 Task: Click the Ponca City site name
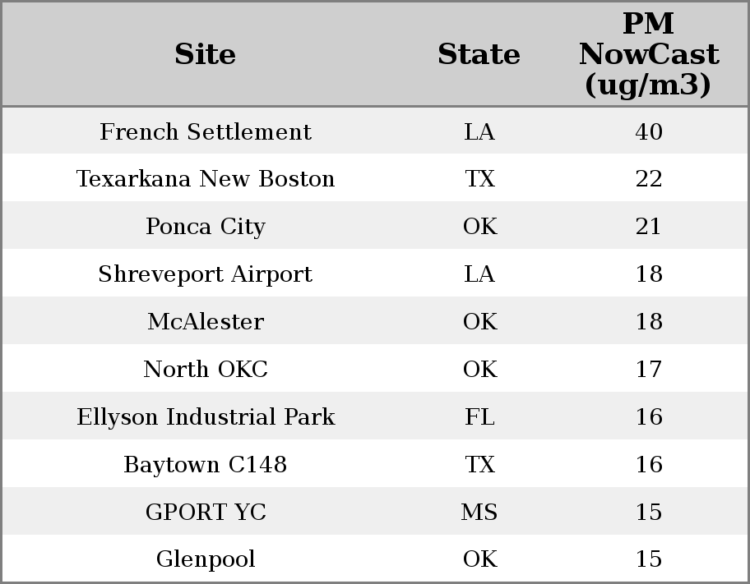205,227
